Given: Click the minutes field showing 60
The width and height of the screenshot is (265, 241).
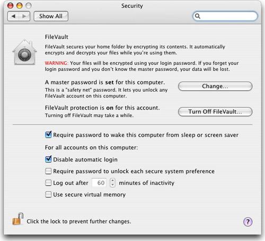Looking at the screenshot, I should coord(99,183).
